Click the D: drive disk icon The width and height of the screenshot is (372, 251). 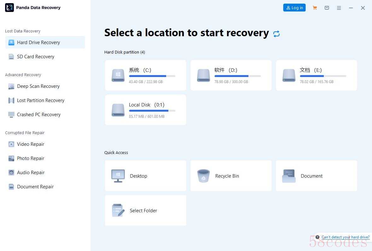pos(204,75)
